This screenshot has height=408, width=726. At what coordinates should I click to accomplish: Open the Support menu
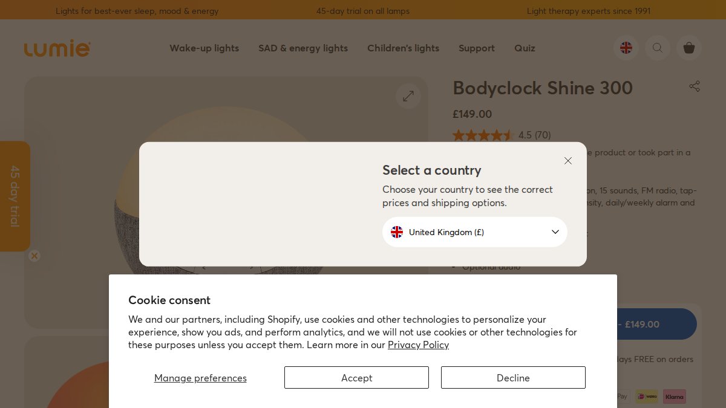(x=477, y=48)
